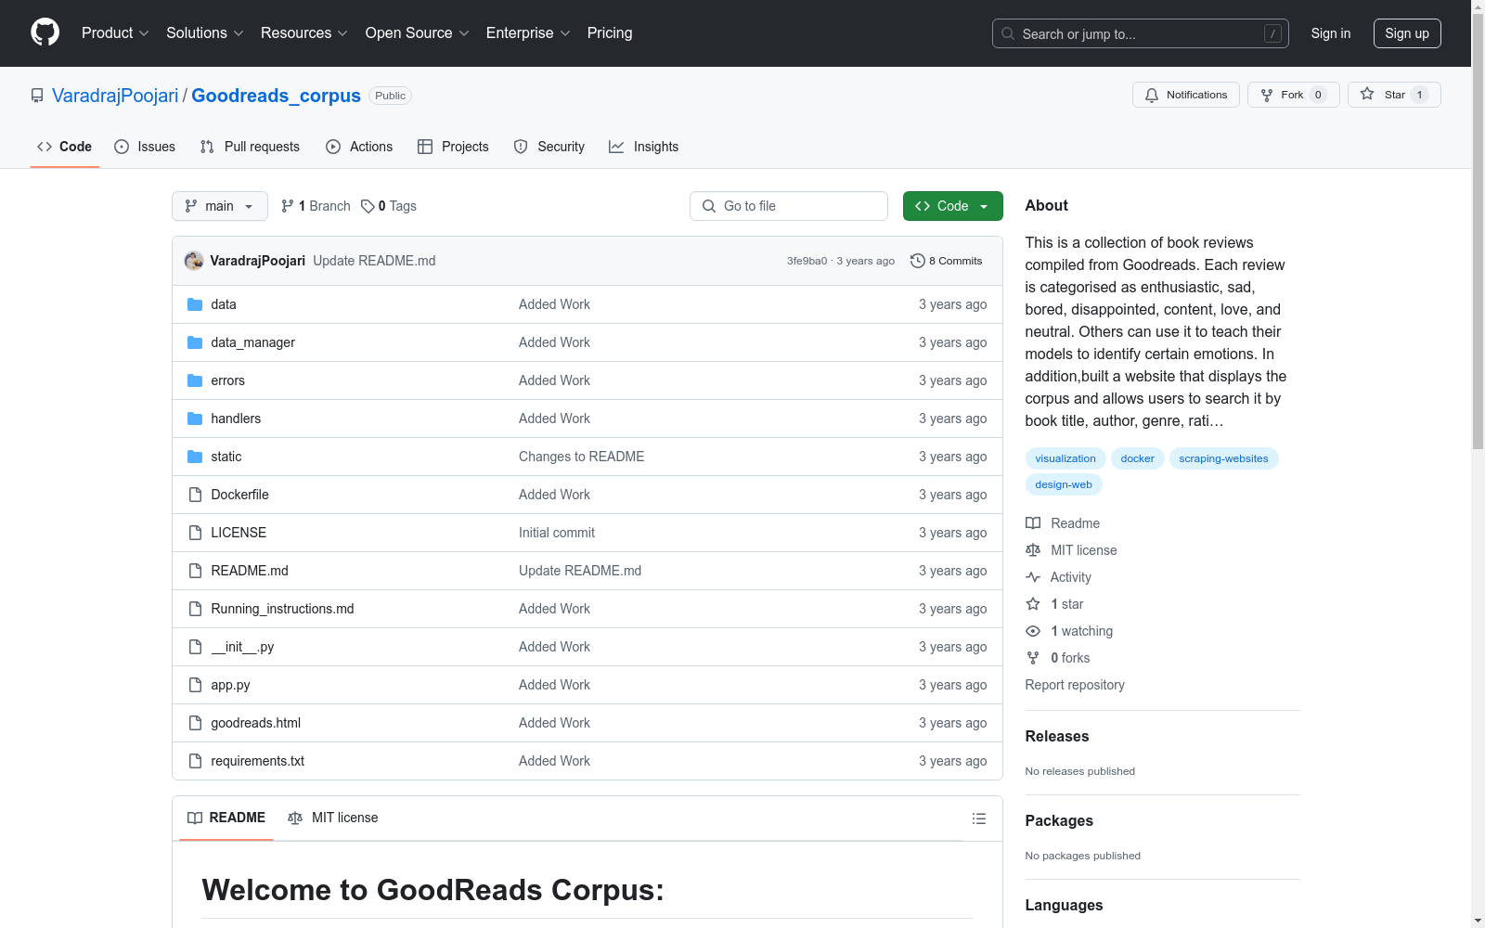
Task: Click the GitHub logo icon
Action: click(45, 32)
